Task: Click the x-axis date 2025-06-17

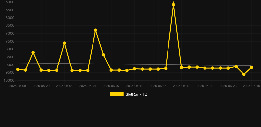Action: click(x=181, y=86)
